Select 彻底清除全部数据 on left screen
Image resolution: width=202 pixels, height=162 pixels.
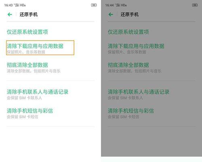[50, 68]
